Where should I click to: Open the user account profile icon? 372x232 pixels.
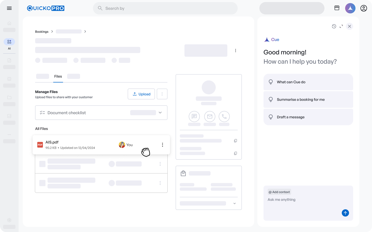click(364, 8)
